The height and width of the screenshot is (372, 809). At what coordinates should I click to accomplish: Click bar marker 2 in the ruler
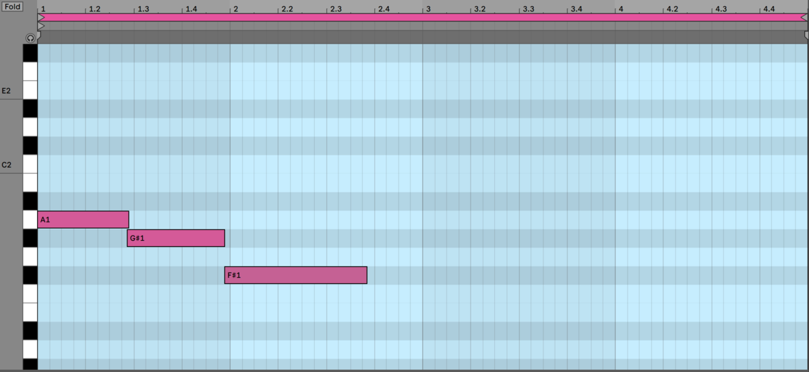click(235, 9)
